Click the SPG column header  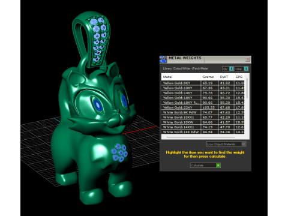pos(239,77)
